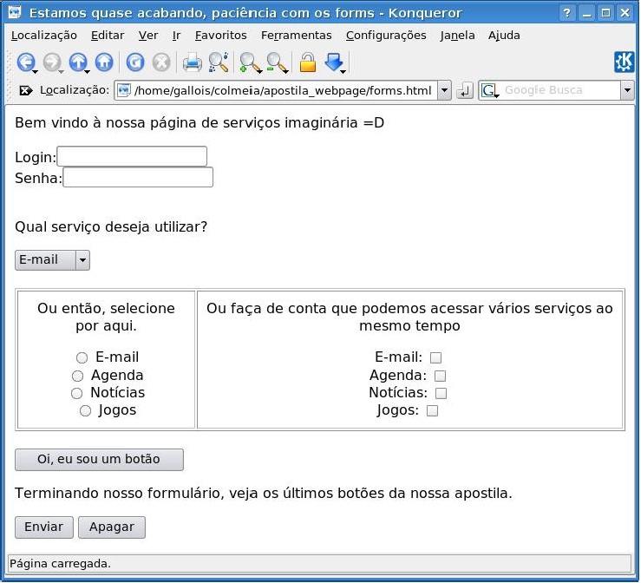Viewport: 641px width, 583px height.
Task: Open the Favoritos menu
Action: [220, 36]
